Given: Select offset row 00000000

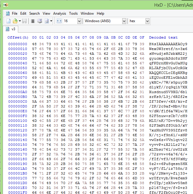Looking at the screenshot, I should (18, 44).
